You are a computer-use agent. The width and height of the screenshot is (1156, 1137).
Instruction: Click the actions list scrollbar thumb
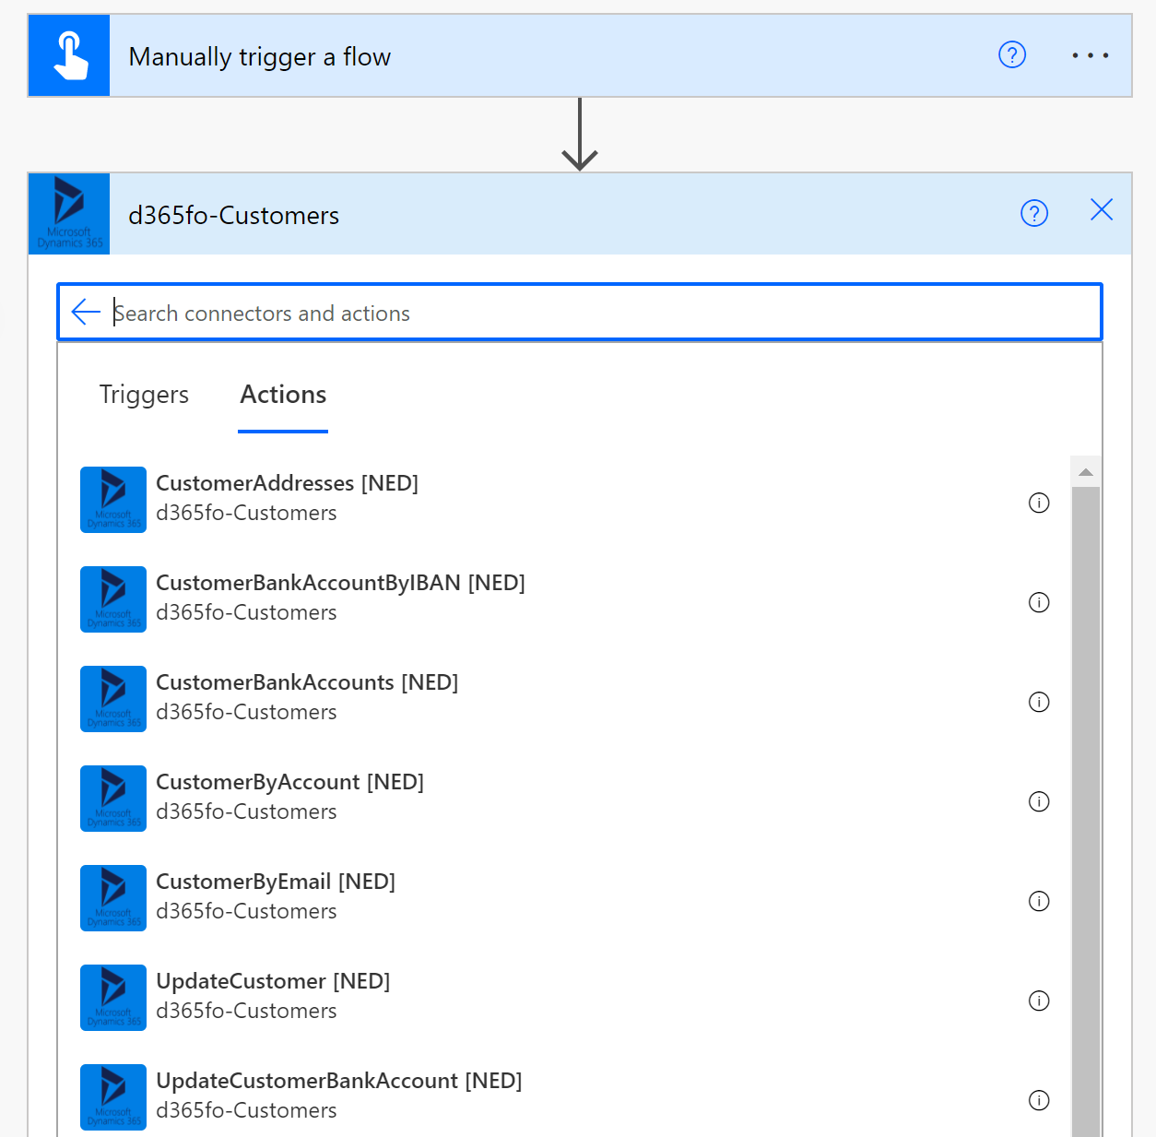[x=1086, y=811]
